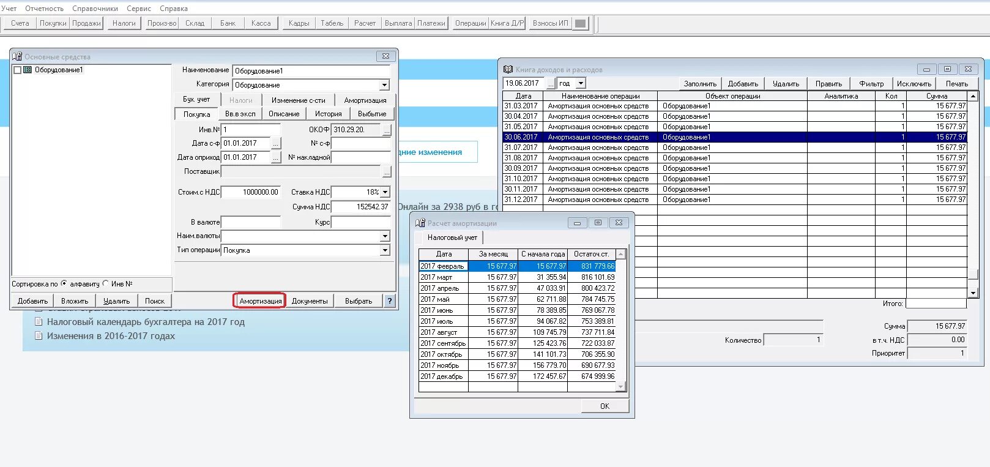Screen dimensions: 990x467
Task: Open the Налоги toolbar section
Action: (124, 23)
